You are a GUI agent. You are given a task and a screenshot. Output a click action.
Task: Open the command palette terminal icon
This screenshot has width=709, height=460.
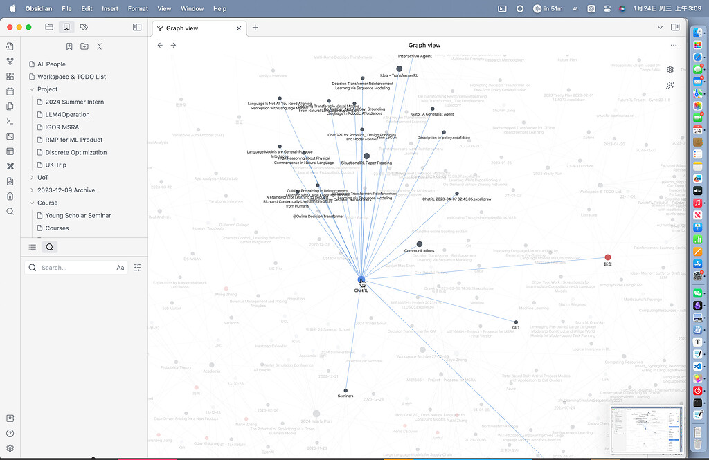[10, 122]
